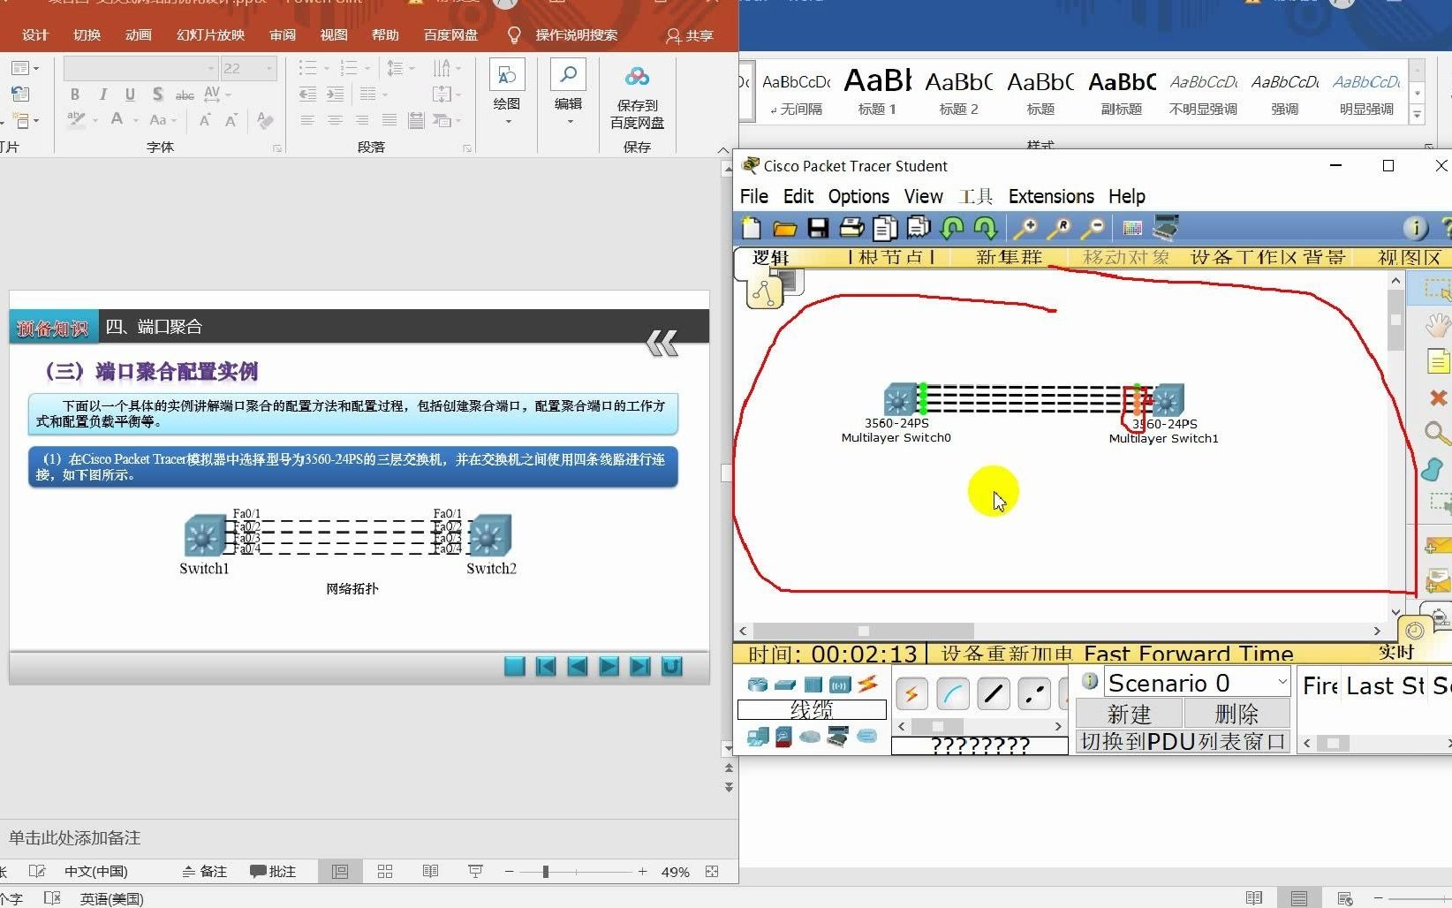Image resolution: width=1452 pixels, height=908 pixels.
Task: Redo the action in Packet Tracer
Action: pos(986,228)
